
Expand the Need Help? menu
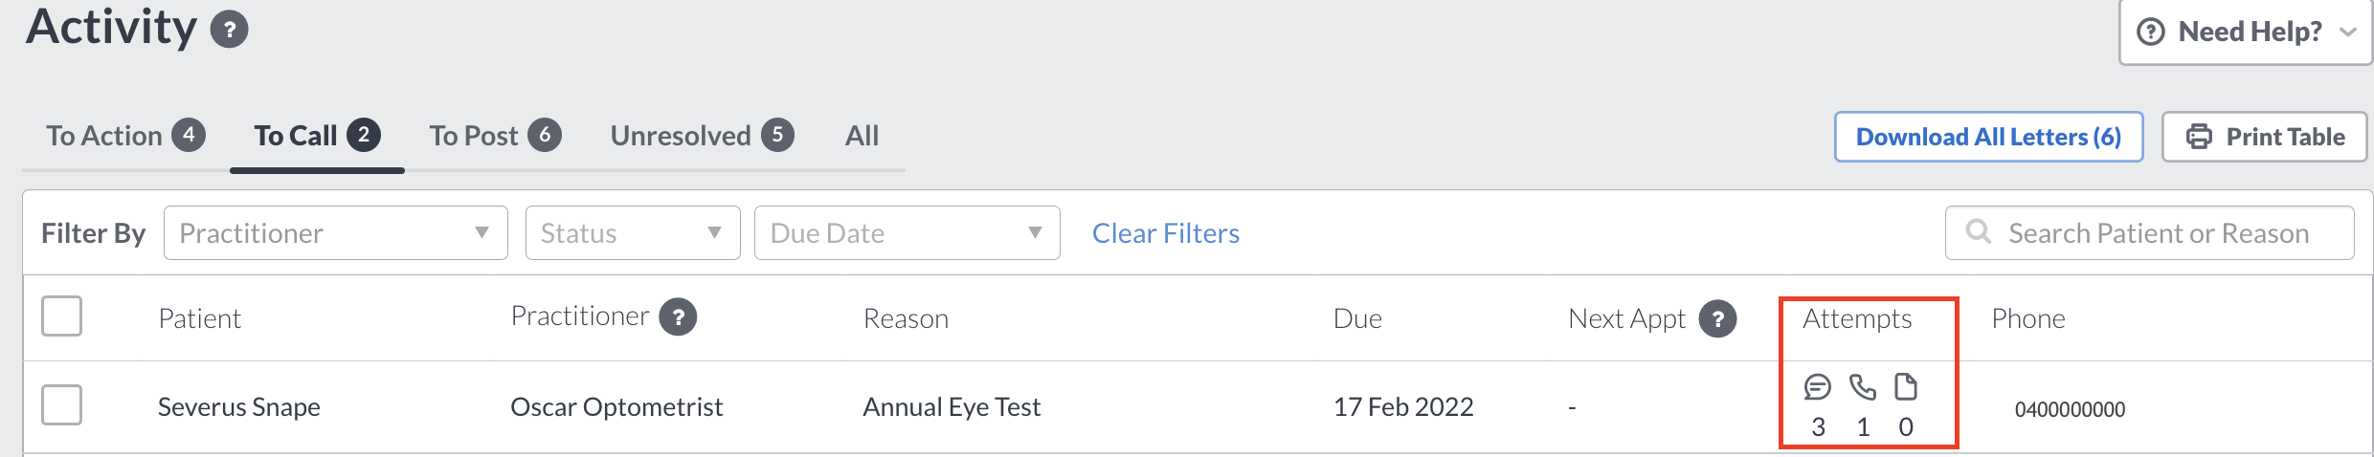point(2246,32)
